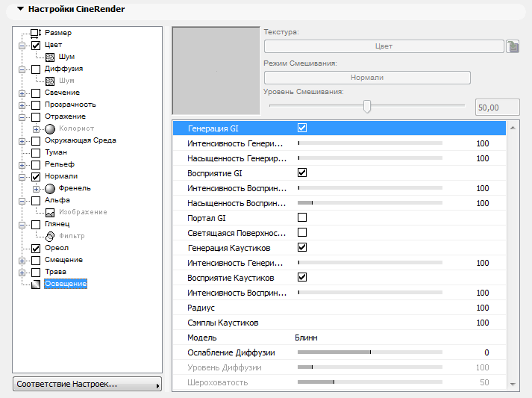Click the Блинн model value
This screenshot has width=532, height=398.
click(306, 338)
